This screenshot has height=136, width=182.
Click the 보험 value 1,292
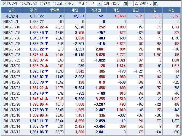(x=158, y=55)
